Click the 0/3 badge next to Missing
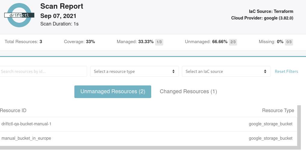306x161 pixels. (289, 42)
